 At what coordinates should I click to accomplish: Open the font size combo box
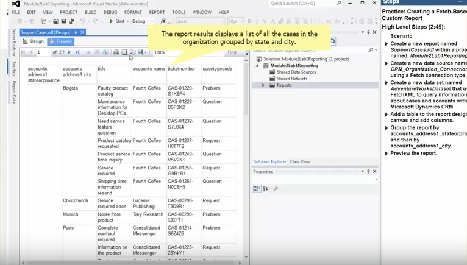[235, 21]
